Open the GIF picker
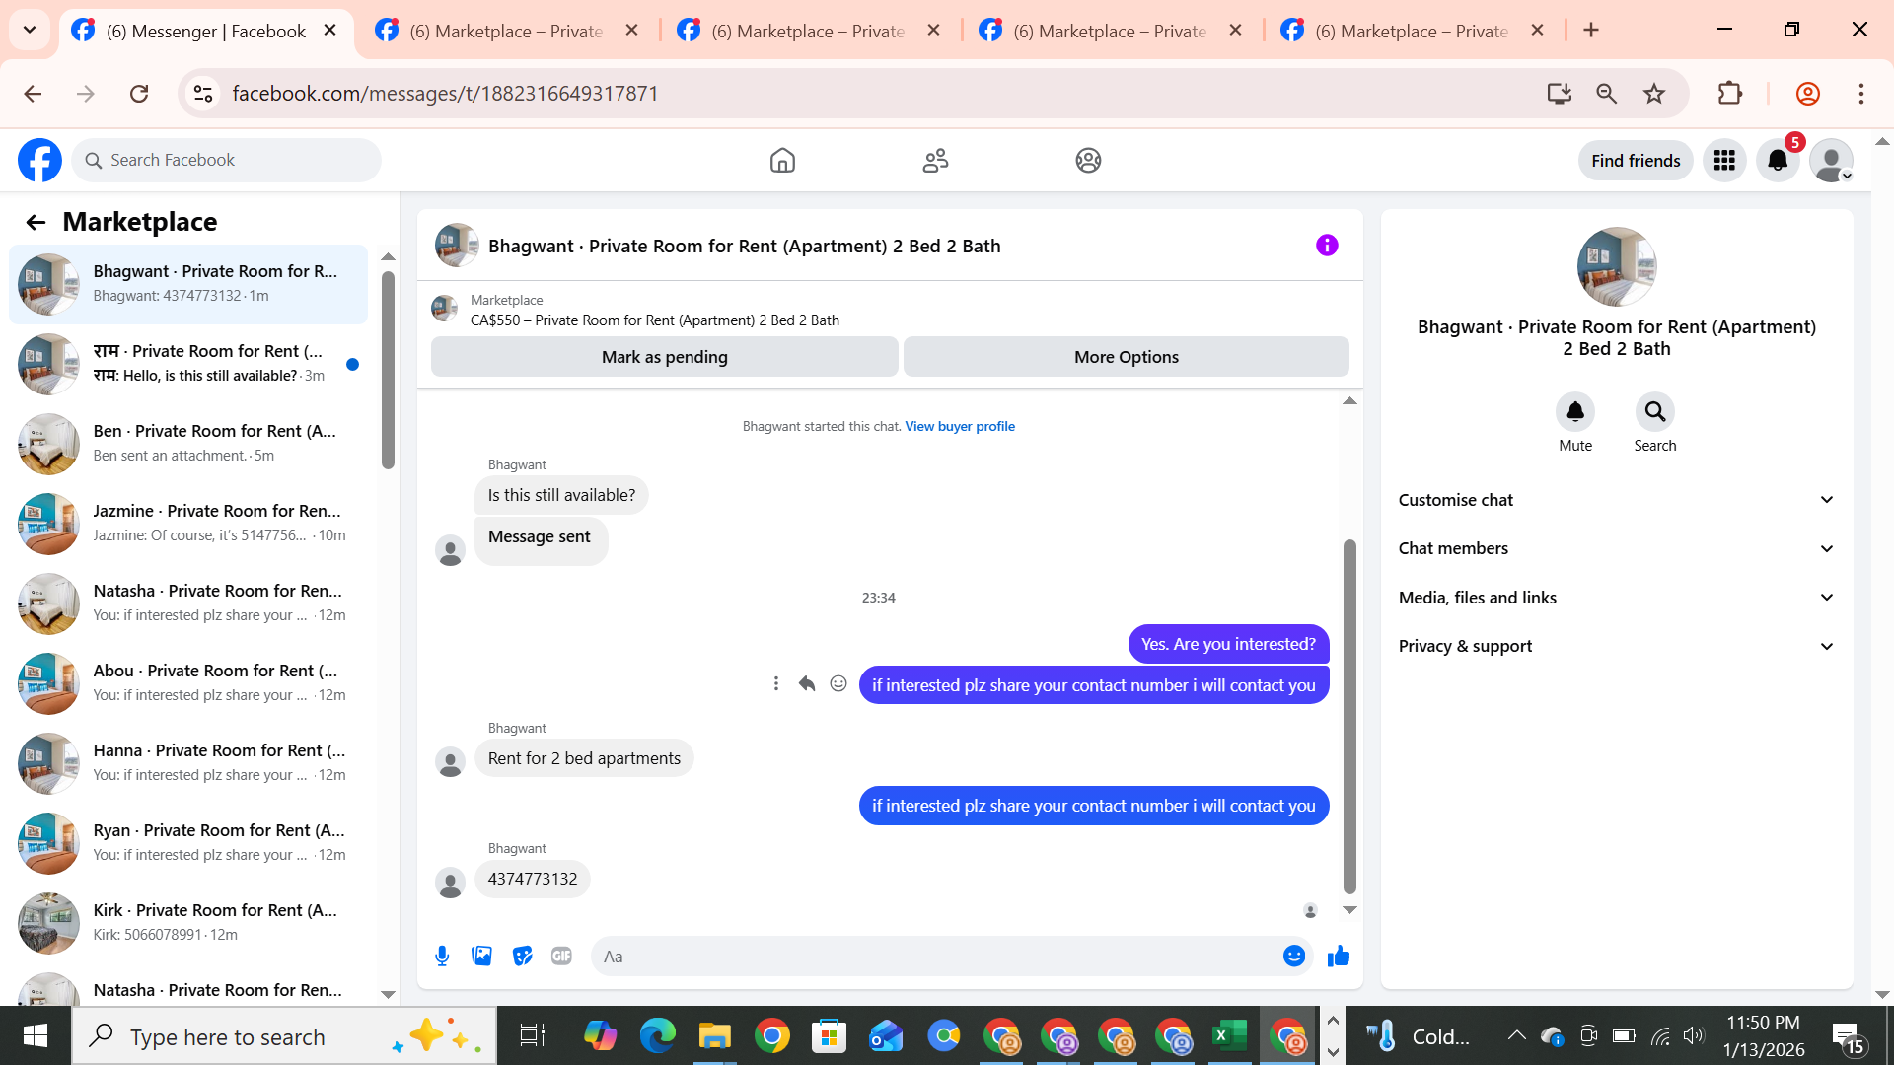 (x=561, y=956)
